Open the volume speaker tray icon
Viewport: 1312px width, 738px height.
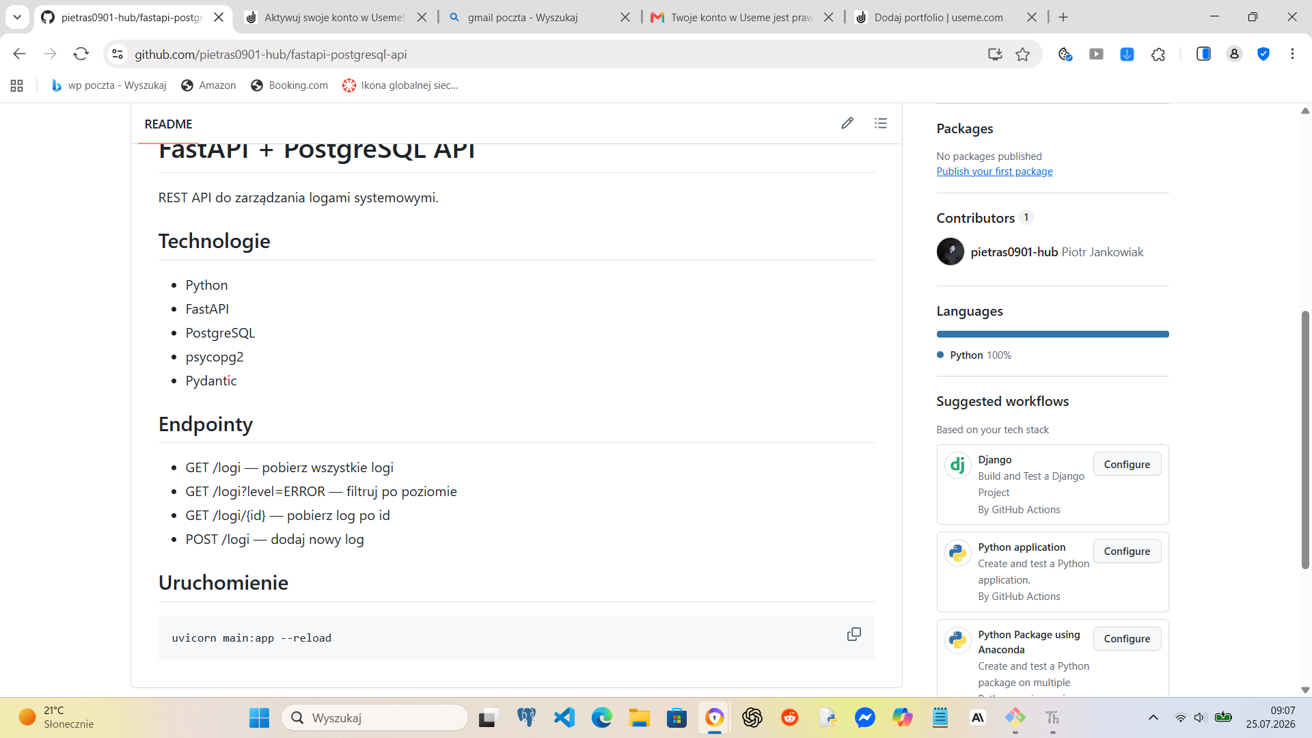1200,717
